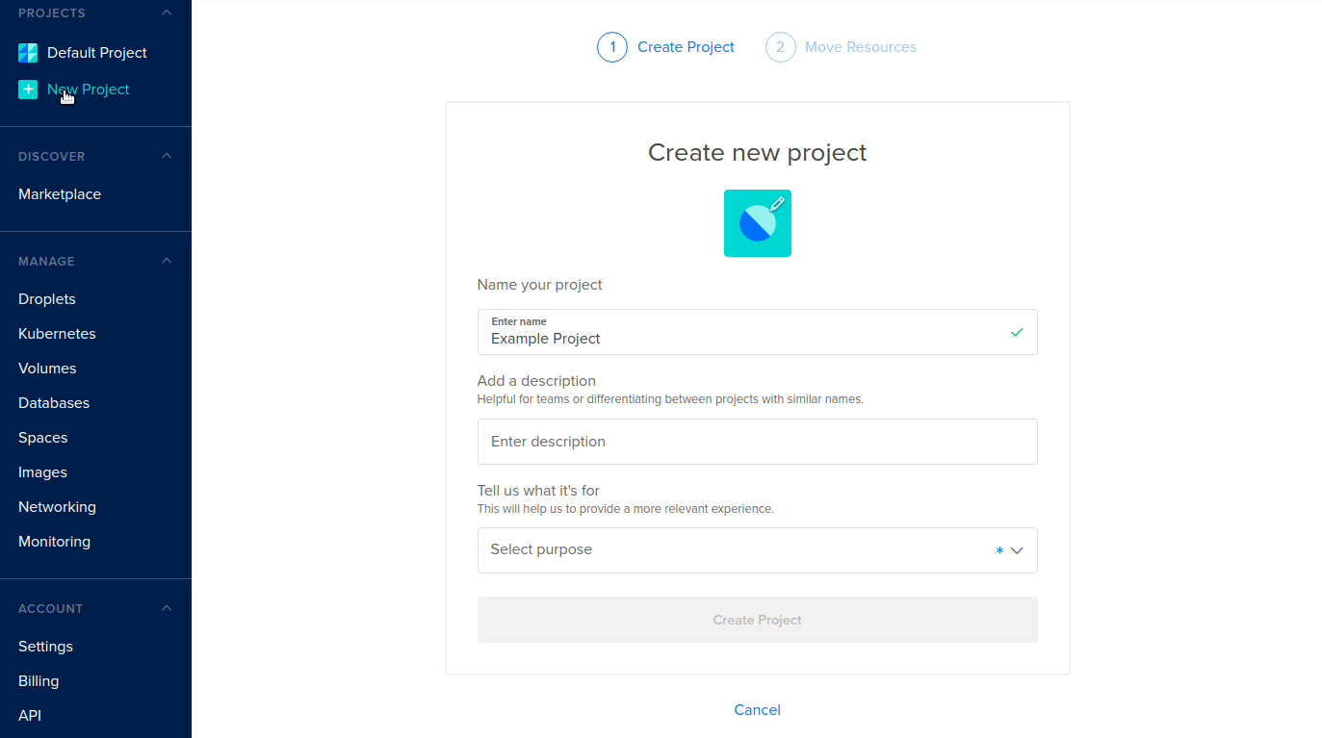Switch to the Create Project step
Viewport: 1322px width, 738px height.
pyautogui.click(x=686, y=46)
